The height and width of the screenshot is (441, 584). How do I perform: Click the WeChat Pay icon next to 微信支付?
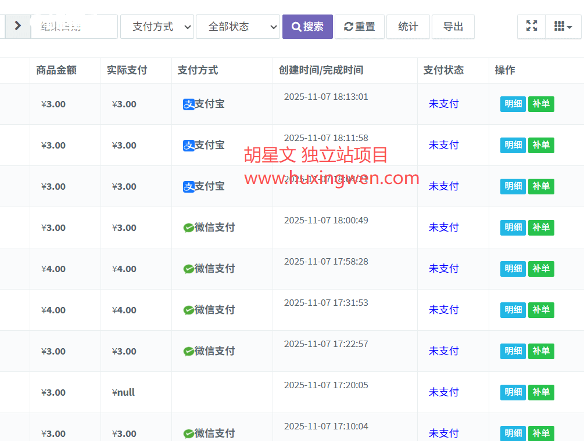pyautogui.click(x=189, y=227)
